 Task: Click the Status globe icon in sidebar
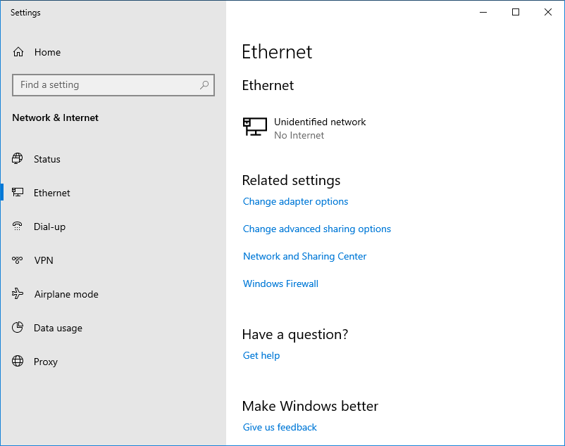18,158
